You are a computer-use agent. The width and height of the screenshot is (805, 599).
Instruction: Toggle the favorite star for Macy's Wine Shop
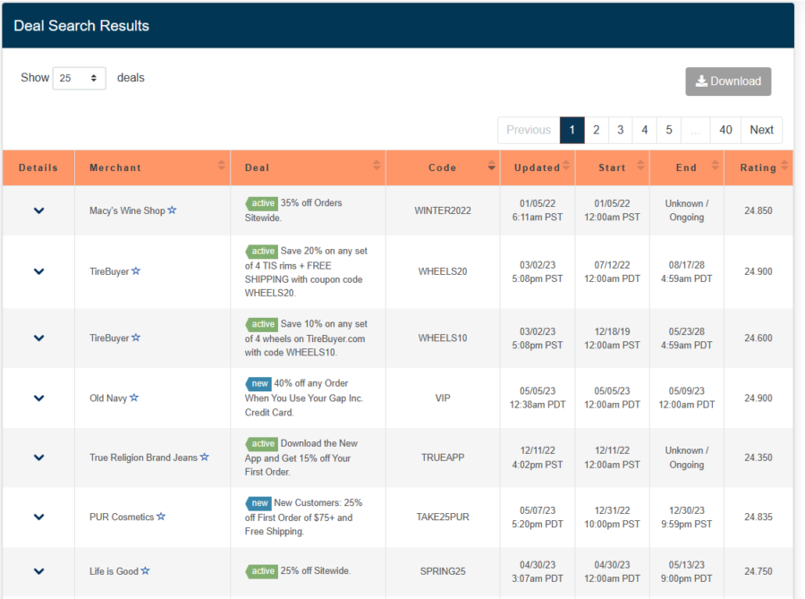tap(171, 210)
